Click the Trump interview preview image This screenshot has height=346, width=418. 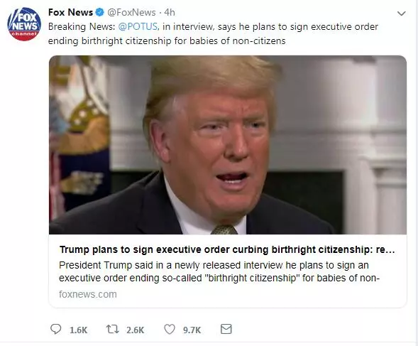click(228, 145)
